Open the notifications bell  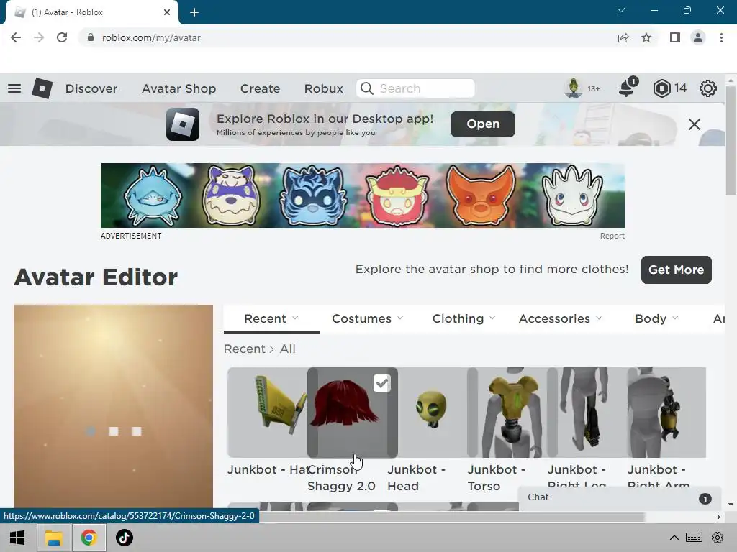point(628,88)
